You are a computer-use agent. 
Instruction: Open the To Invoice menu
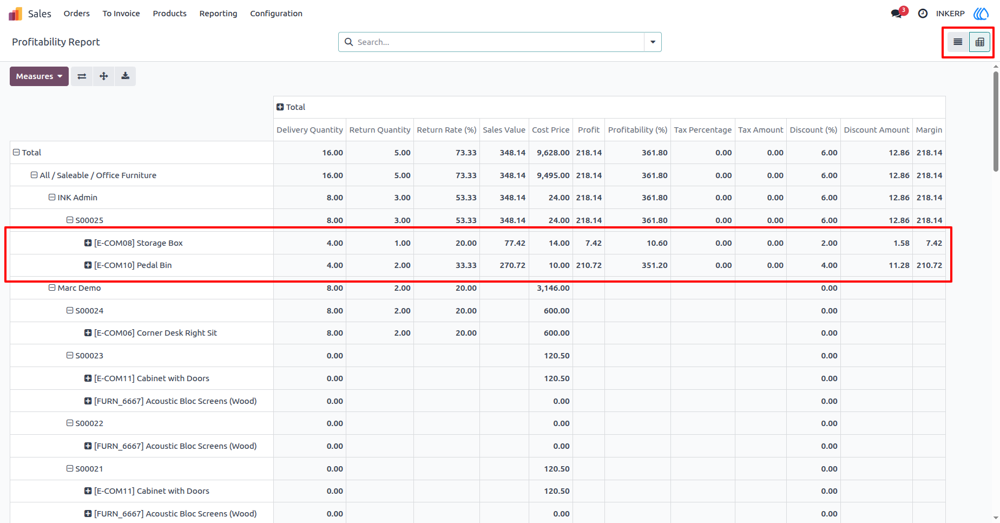(x=121, y=14)
